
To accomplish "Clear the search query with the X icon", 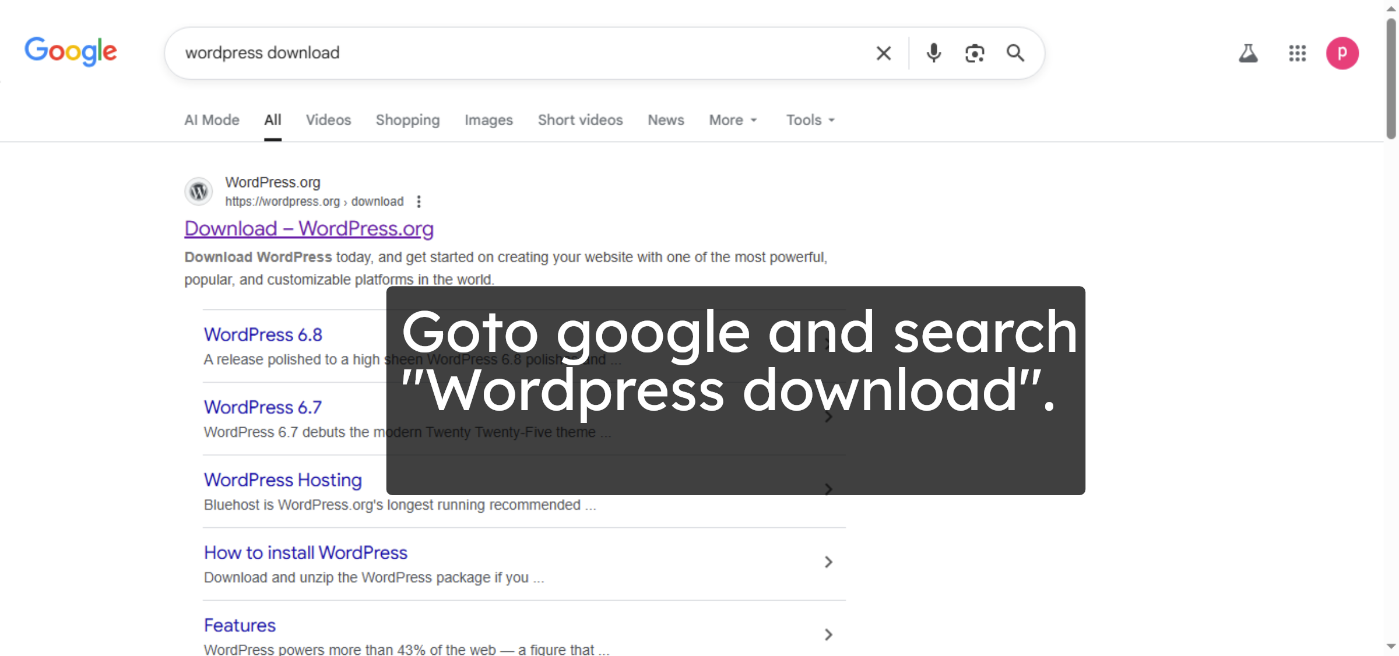I will coord(884,53).
